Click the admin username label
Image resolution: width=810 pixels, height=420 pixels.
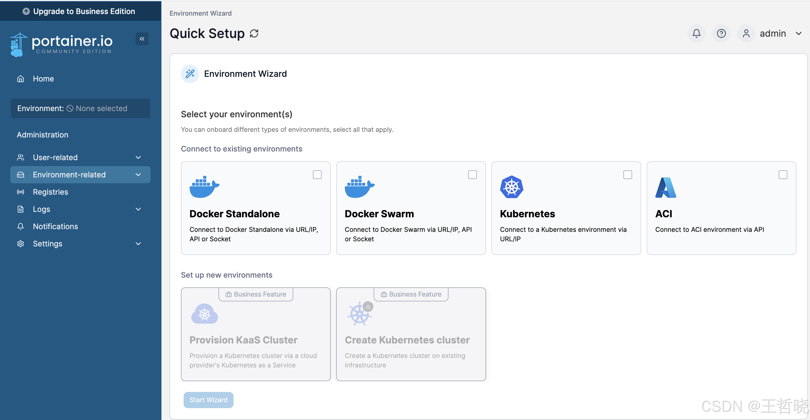point(772,33)
